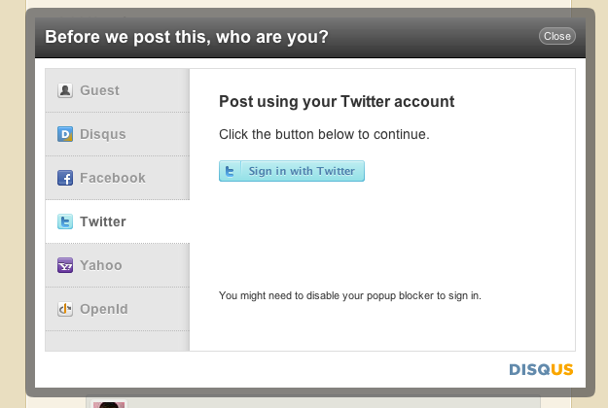The image size is (608, 408).
Task: Click the purple Yahoo icon
Action: pos(65,266)
